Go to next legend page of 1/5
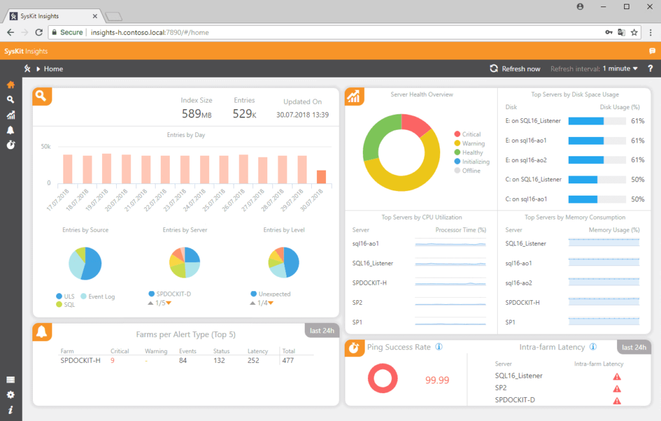 [168, 303]
